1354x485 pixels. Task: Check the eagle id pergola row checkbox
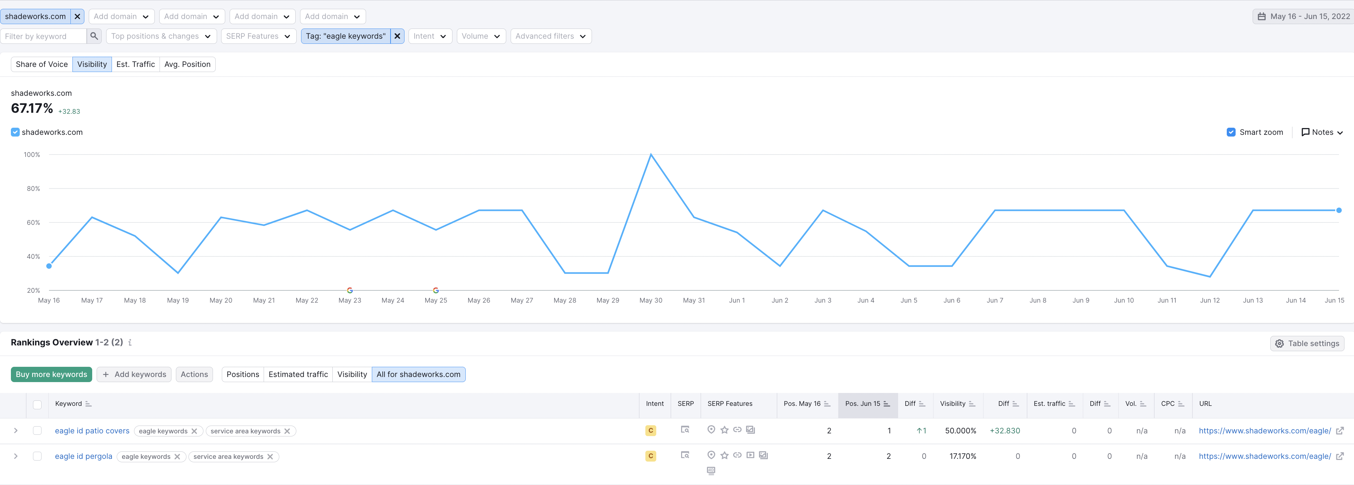click(37, 456)
